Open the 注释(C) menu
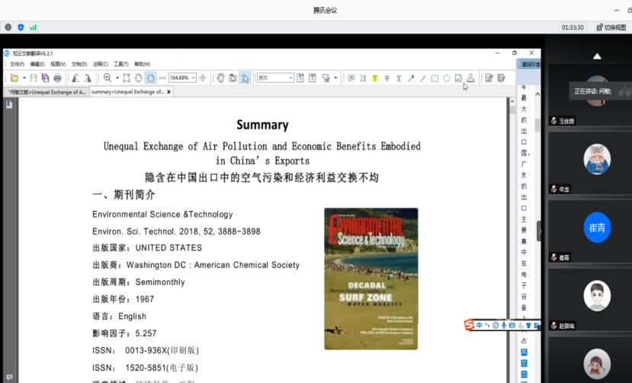Viewport: 632px width, 383px height. (x=101, y=64)
